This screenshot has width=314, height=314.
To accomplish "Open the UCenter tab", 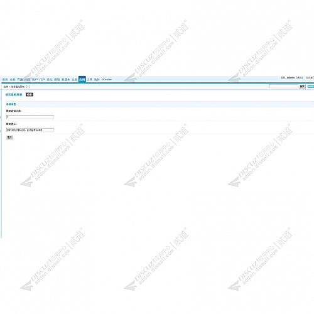I will 107,80.
